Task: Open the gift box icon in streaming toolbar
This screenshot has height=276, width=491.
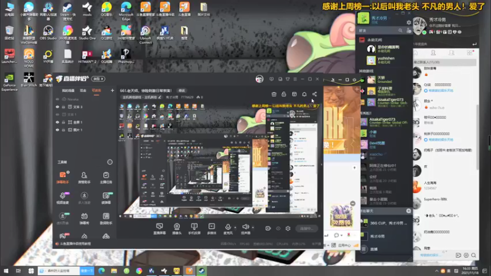Action: [x=274, y=94]
